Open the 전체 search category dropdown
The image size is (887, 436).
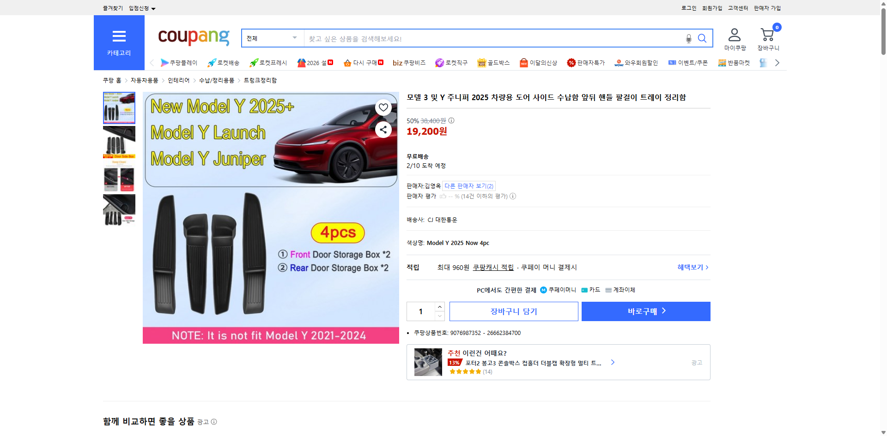pos(272,38)
